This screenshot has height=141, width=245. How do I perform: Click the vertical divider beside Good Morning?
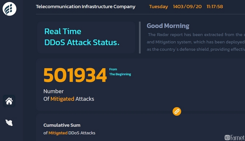click(140, 38)
